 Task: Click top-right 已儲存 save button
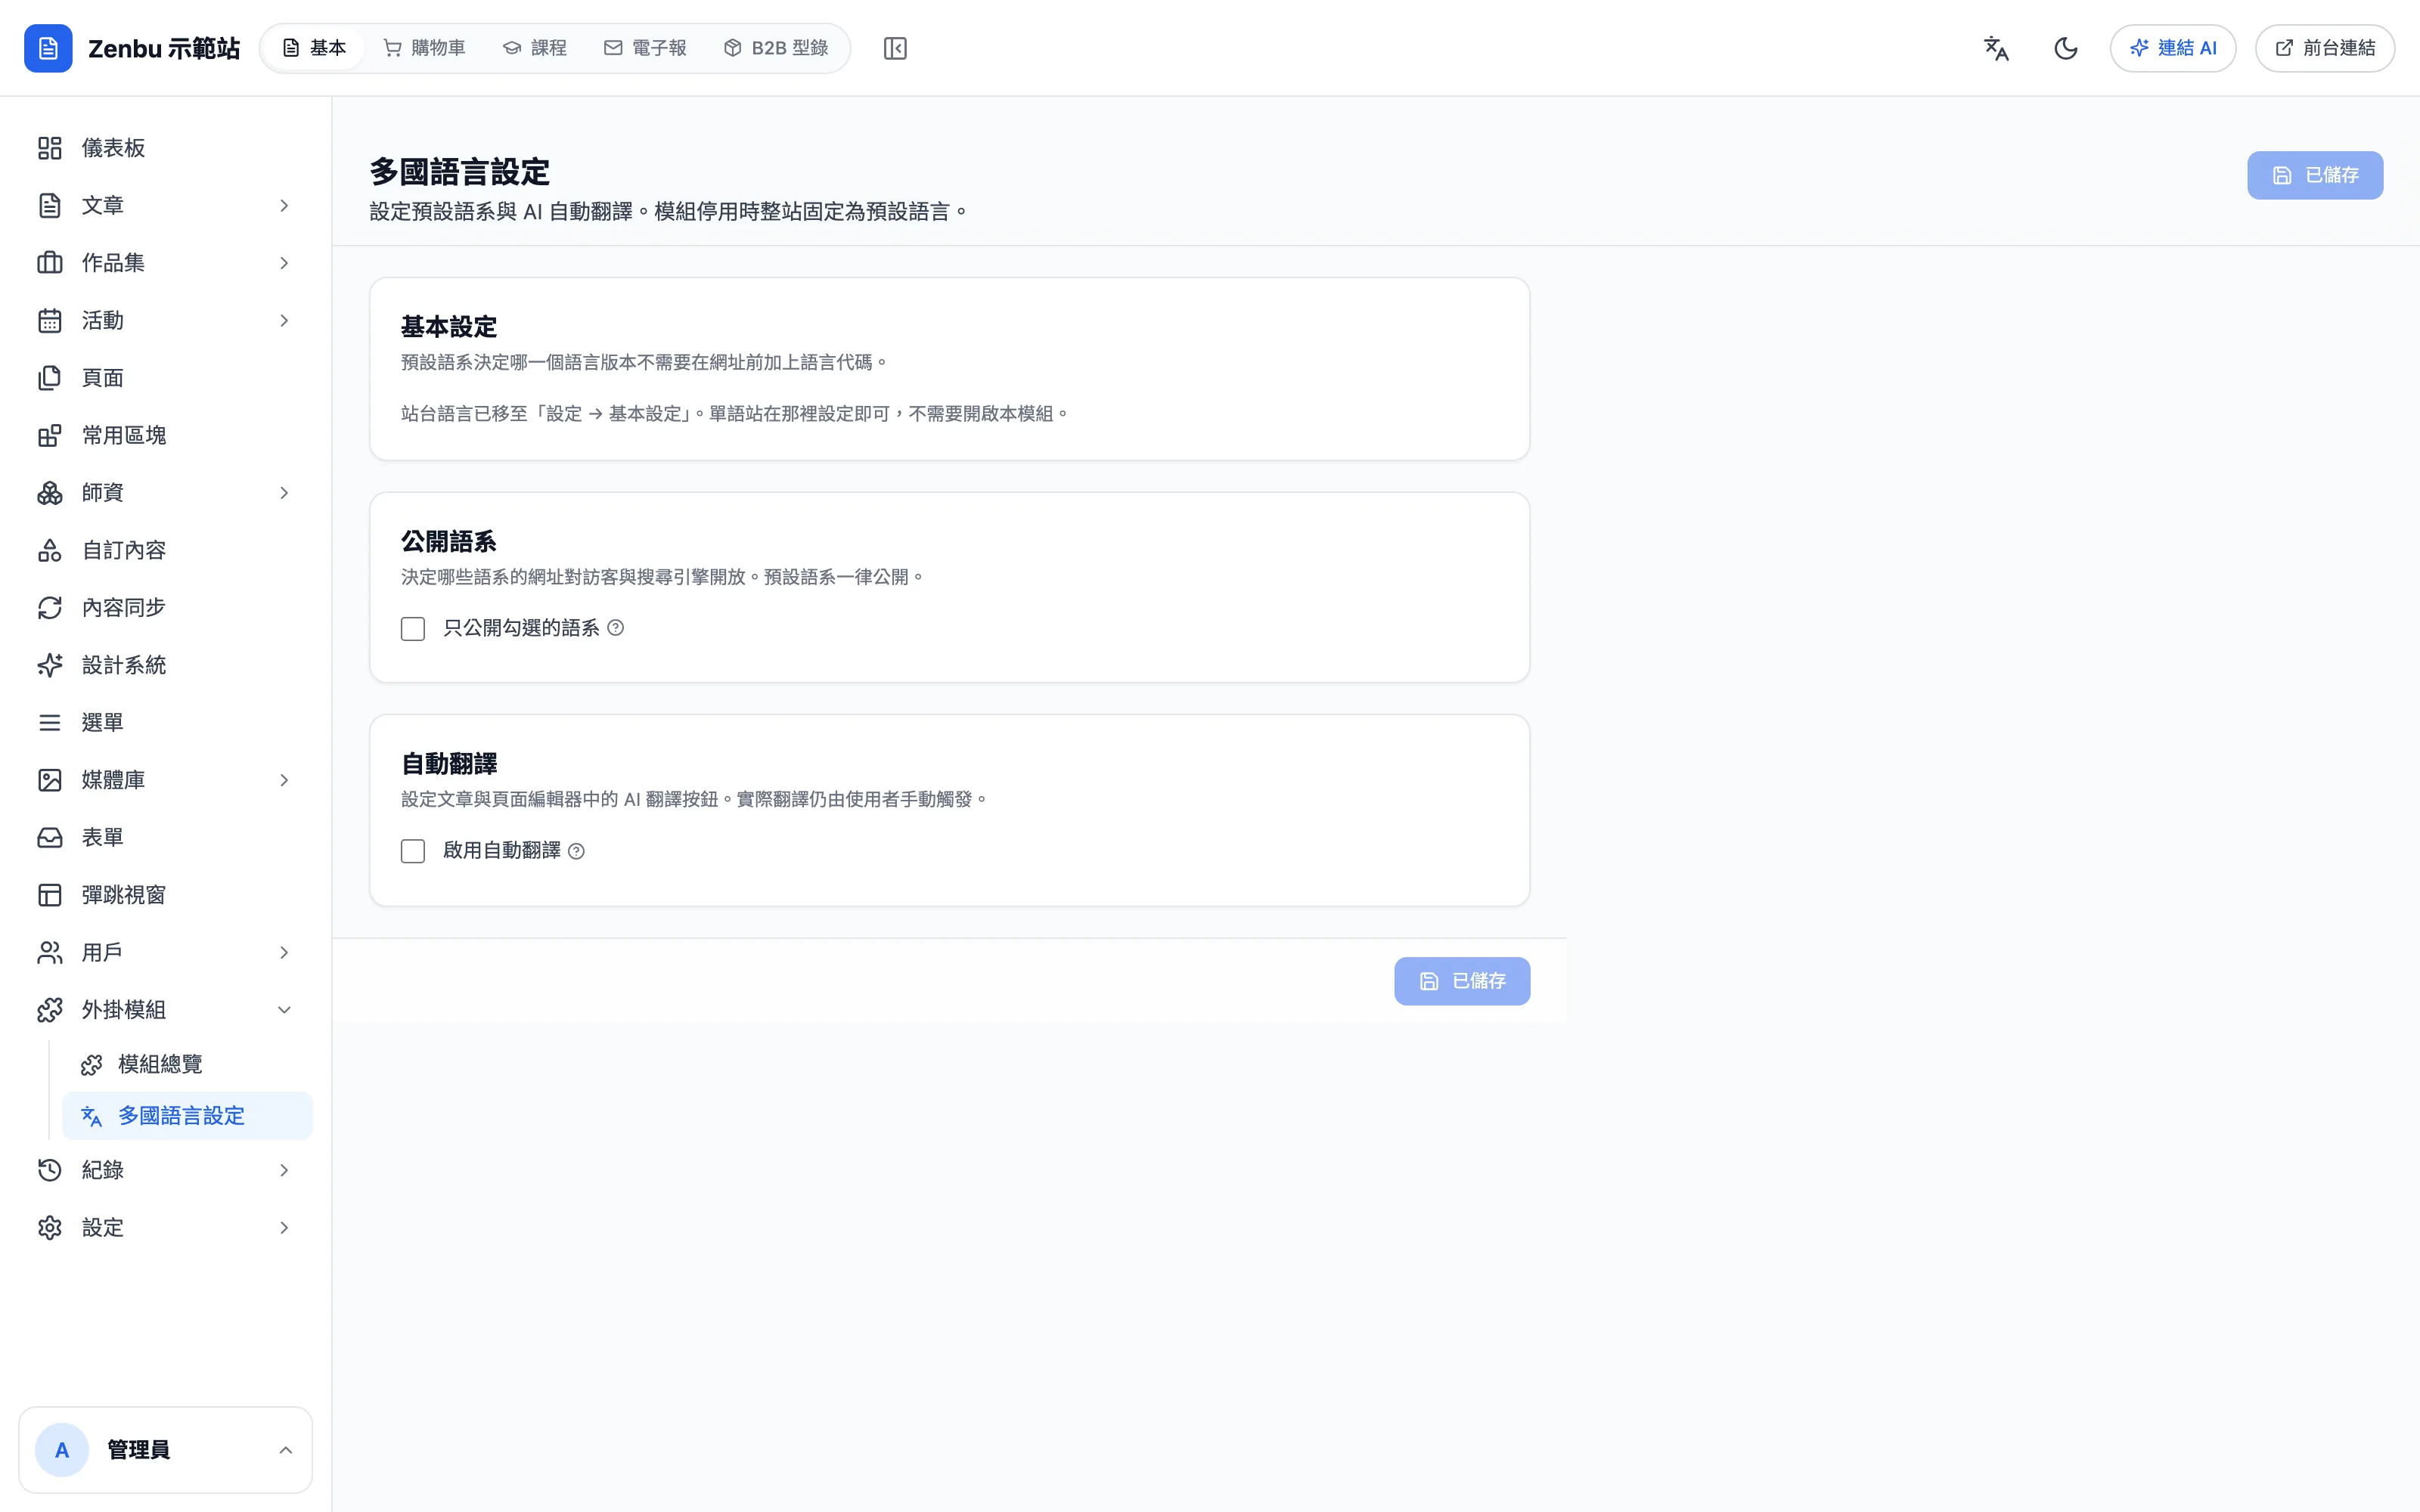point(2315,175)
